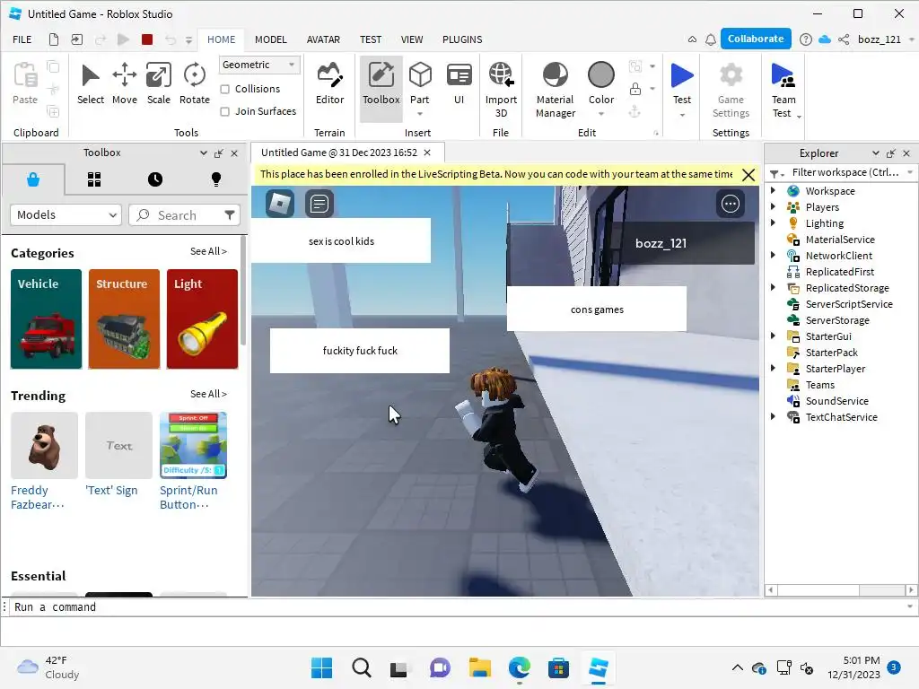919x689 pixels.
Task: Open the UI insert tool
Action: [459, 84]
